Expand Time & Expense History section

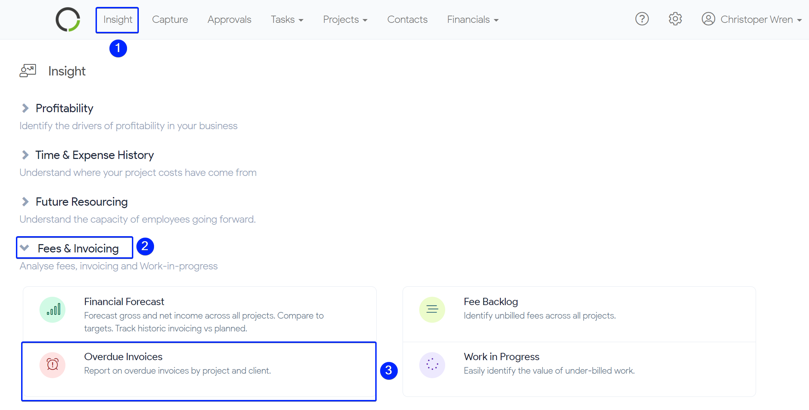(x=25, y=155)
